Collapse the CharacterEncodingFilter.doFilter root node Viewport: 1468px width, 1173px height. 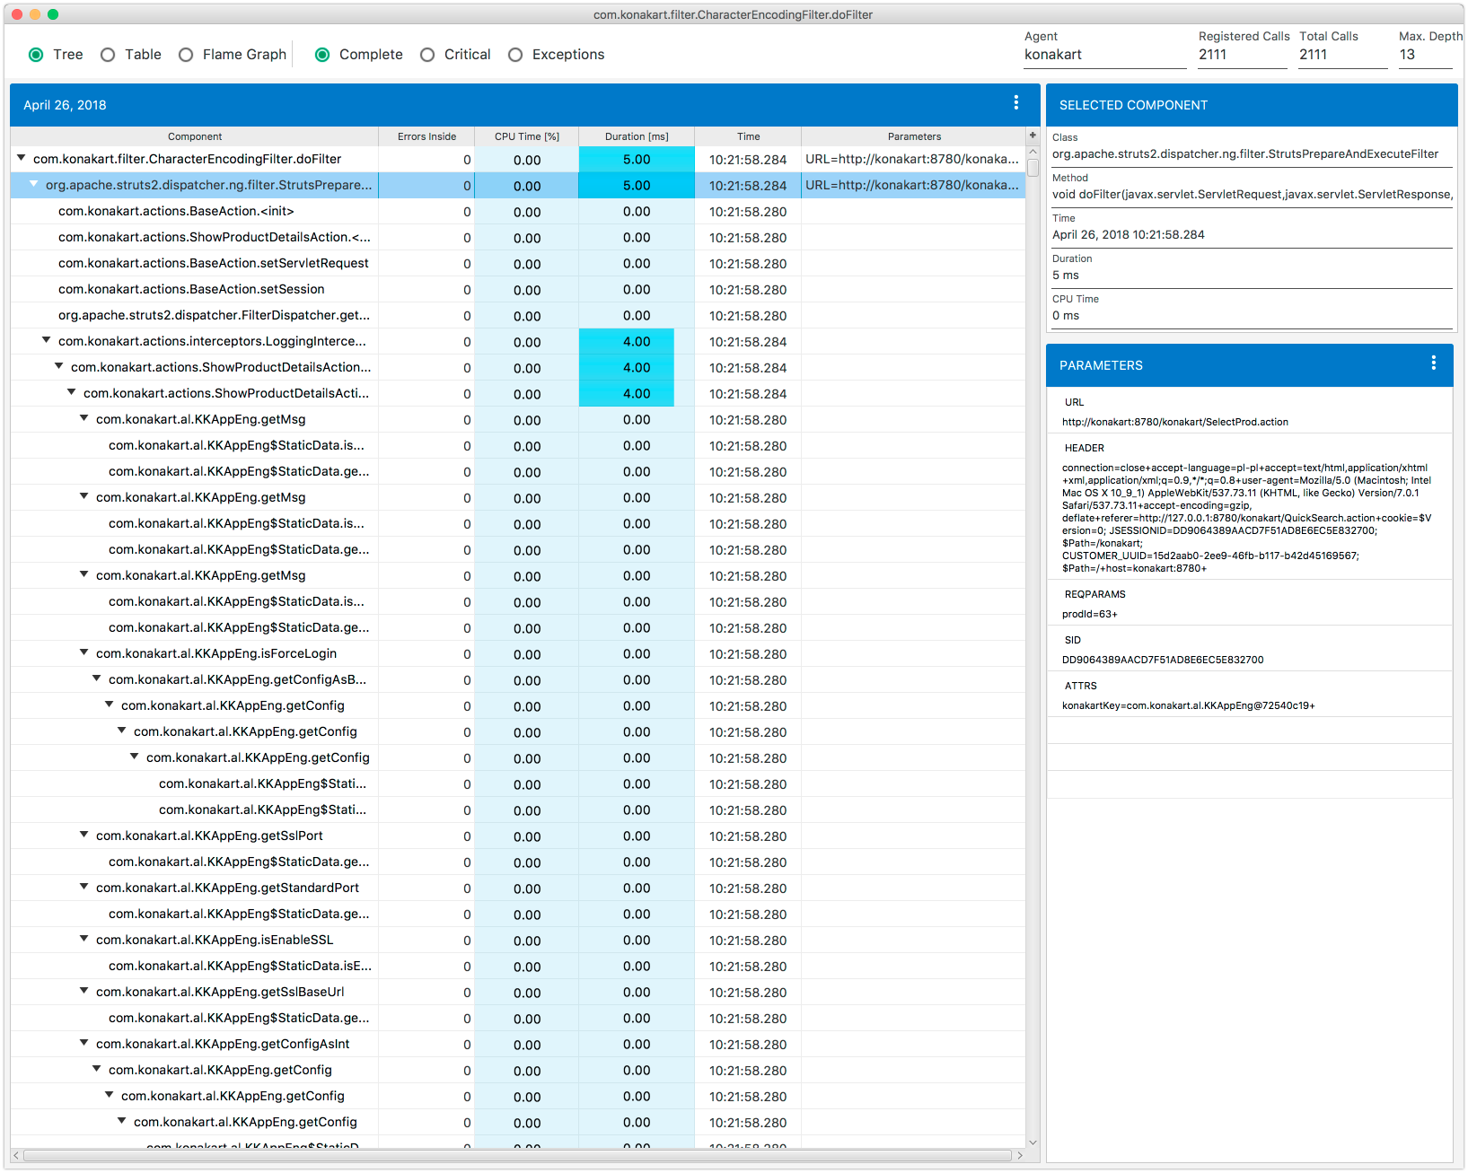[22, 158]
